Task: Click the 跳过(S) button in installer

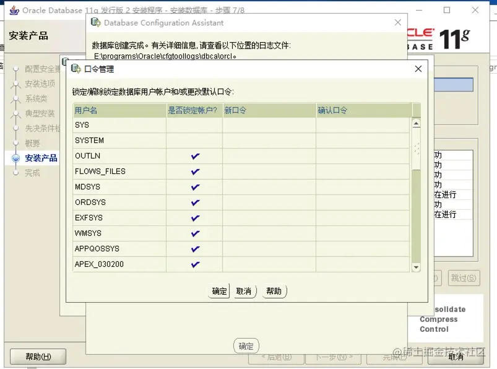Action: pyautogui.click(x=464, y=278)
